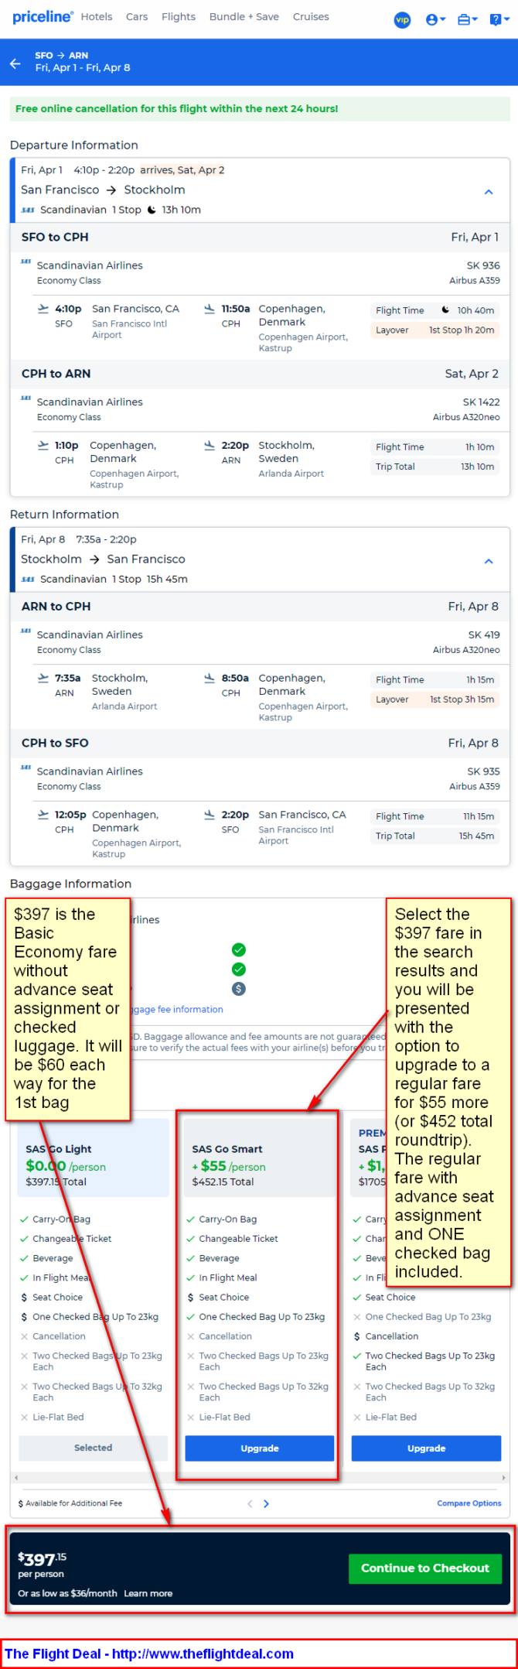This screenshot has width=518, height=1669.
Task: Click the previous arrow in fare carousel
Action: pyautogui.click(x=250, y=1503)
